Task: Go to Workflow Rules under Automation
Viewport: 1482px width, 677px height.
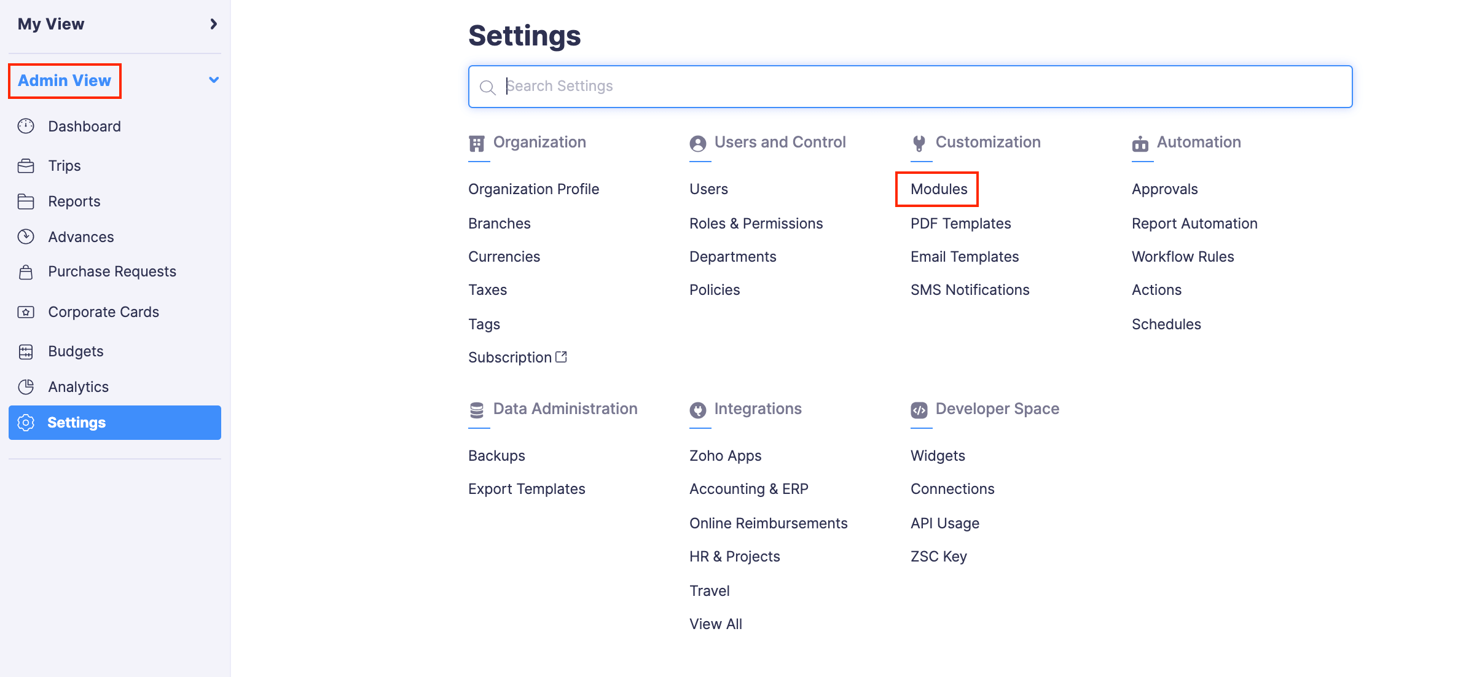Action: (1183, 257)
